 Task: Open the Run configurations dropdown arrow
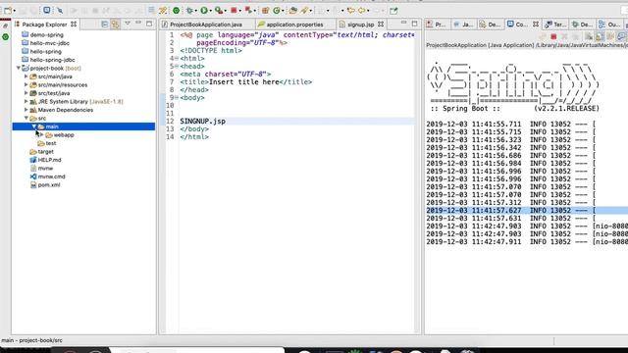point(211,11)
